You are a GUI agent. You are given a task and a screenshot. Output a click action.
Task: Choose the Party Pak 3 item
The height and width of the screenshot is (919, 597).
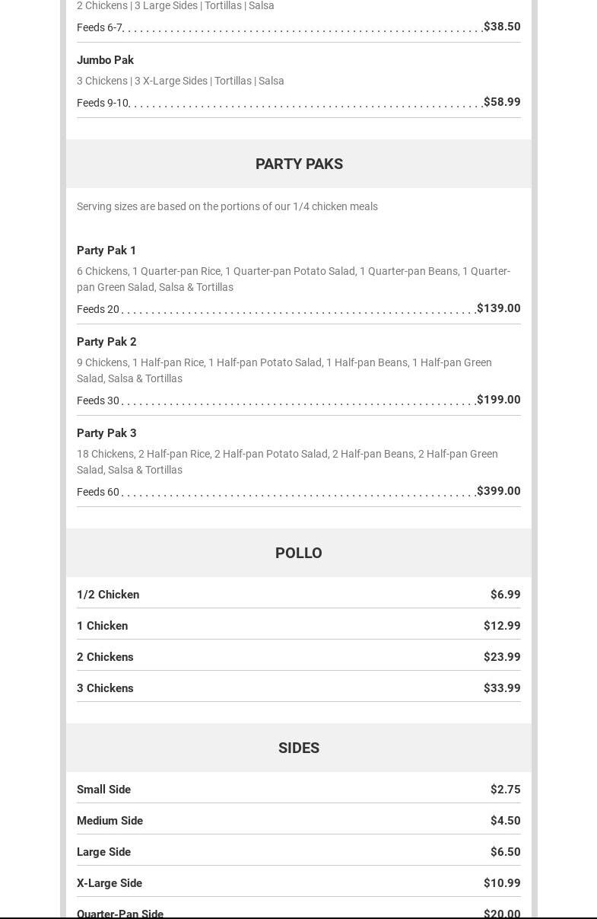click(106, 433)
